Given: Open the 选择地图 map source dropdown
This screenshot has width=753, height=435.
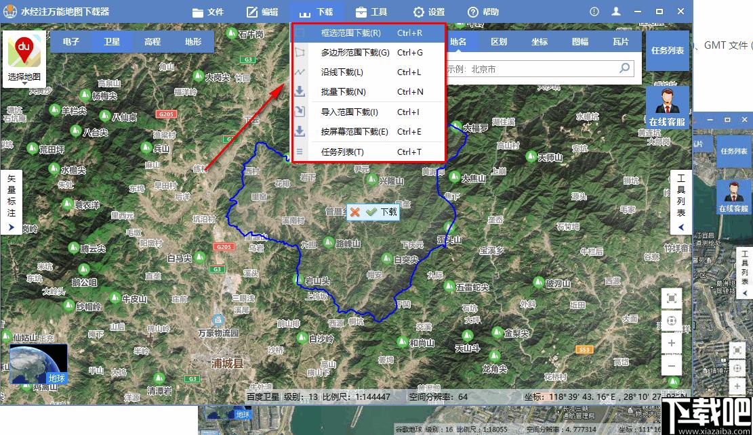Looking at the screenshot, I should pyautogui.click(x=24, y=59).
